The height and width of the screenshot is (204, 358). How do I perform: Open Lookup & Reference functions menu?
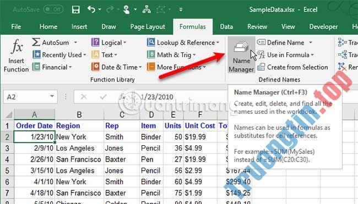point(183,43)
